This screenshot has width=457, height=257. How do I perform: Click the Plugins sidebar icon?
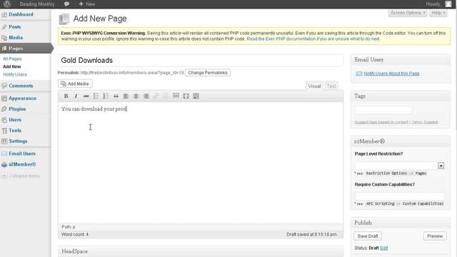(4, 109)
